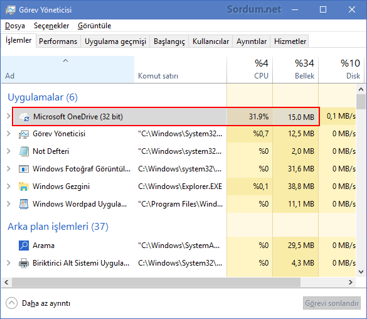Click the vertical scrollbar thumb
Viewport: 367px width, 319px height.
[361, 102]
